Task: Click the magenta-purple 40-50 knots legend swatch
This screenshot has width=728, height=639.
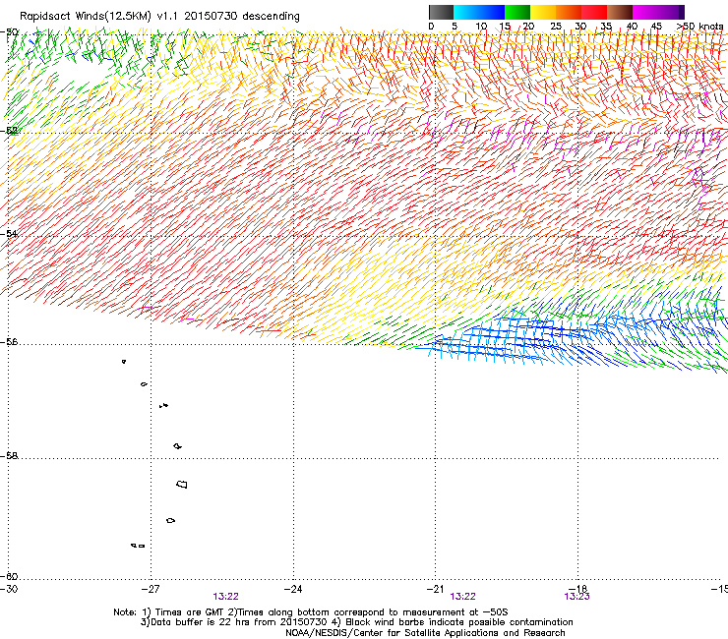Action: click(658, 12)
